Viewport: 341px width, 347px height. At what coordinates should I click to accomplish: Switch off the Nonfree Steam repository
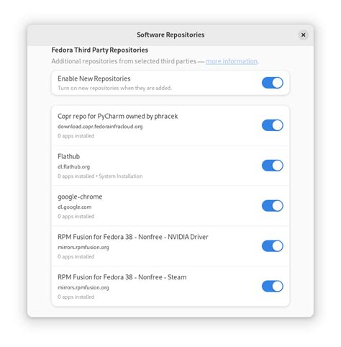(273, 287)
